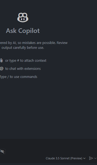Screen dimensions: 97x165
Task: Click the Ask Copilot heading
Action: (x=23, y=31)
